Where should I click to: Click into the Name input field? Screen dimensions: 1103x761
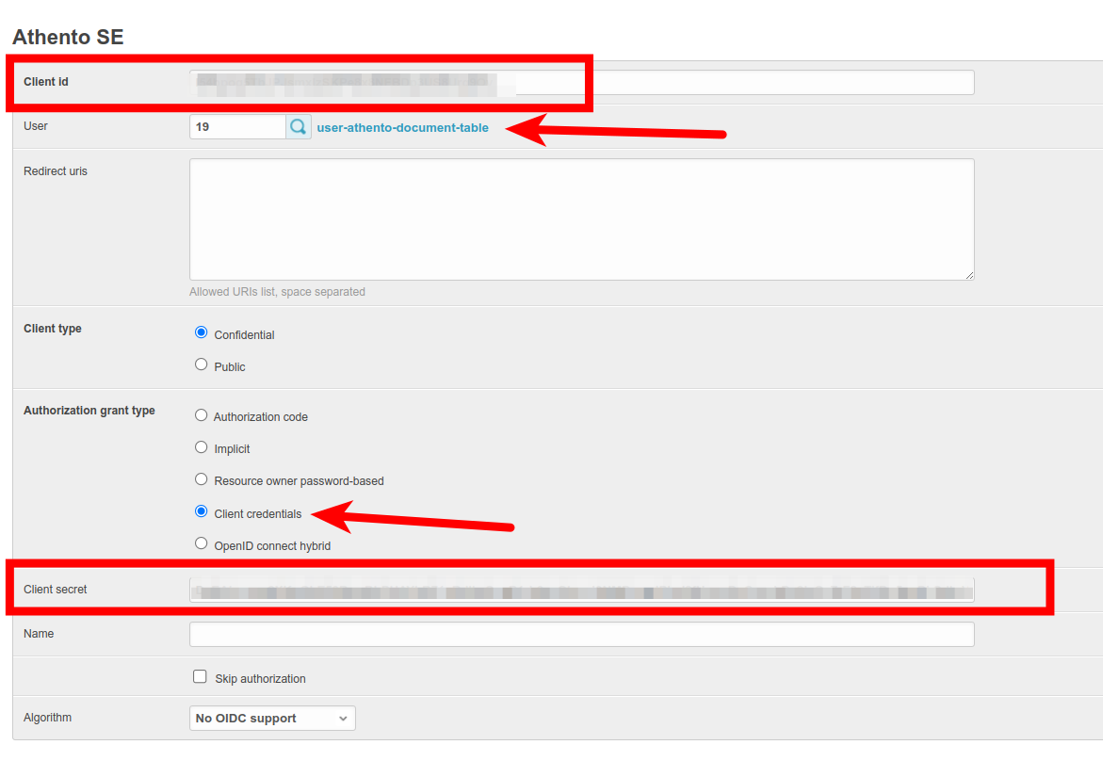coord(581,635)
